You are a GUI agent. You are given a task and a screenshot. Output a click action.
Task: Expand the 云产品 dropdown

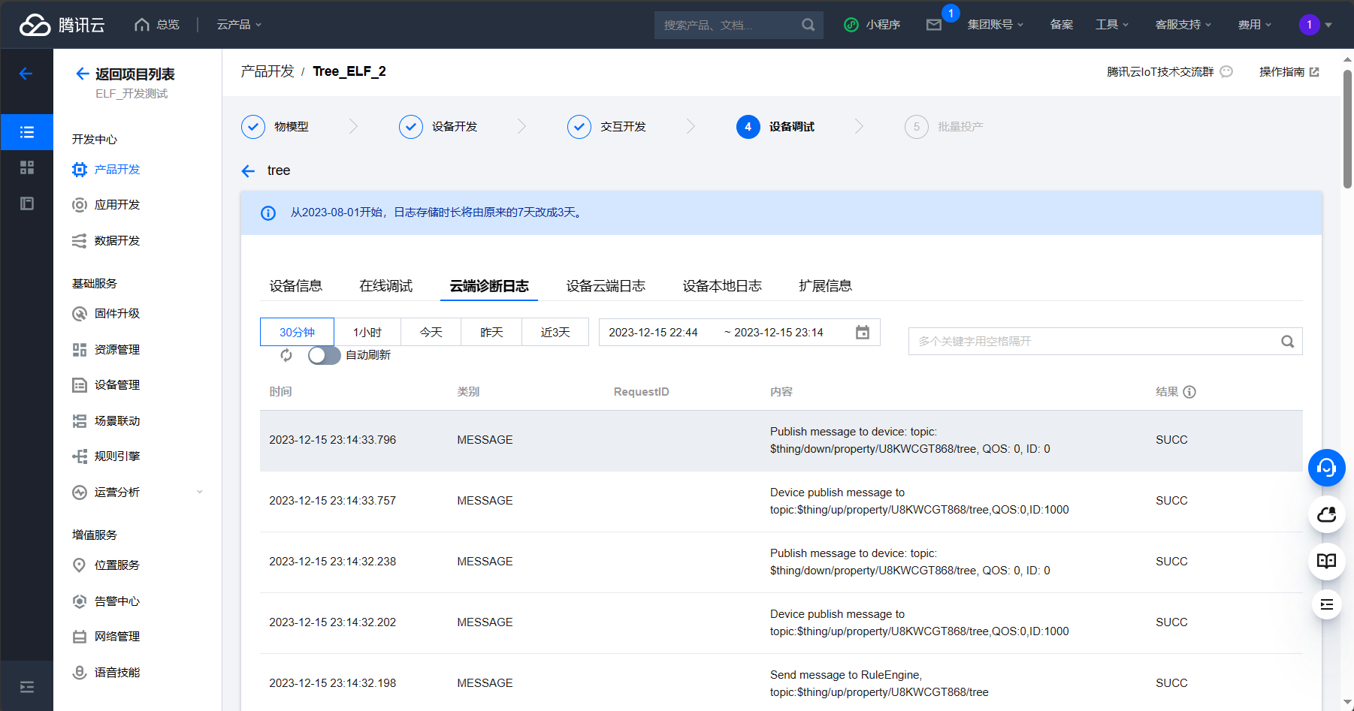point(239,25)
